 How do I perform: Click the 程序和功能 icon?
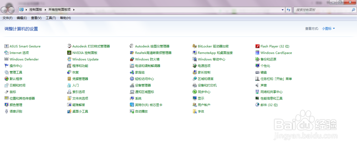pyautogui.click(x=69, y=66)
